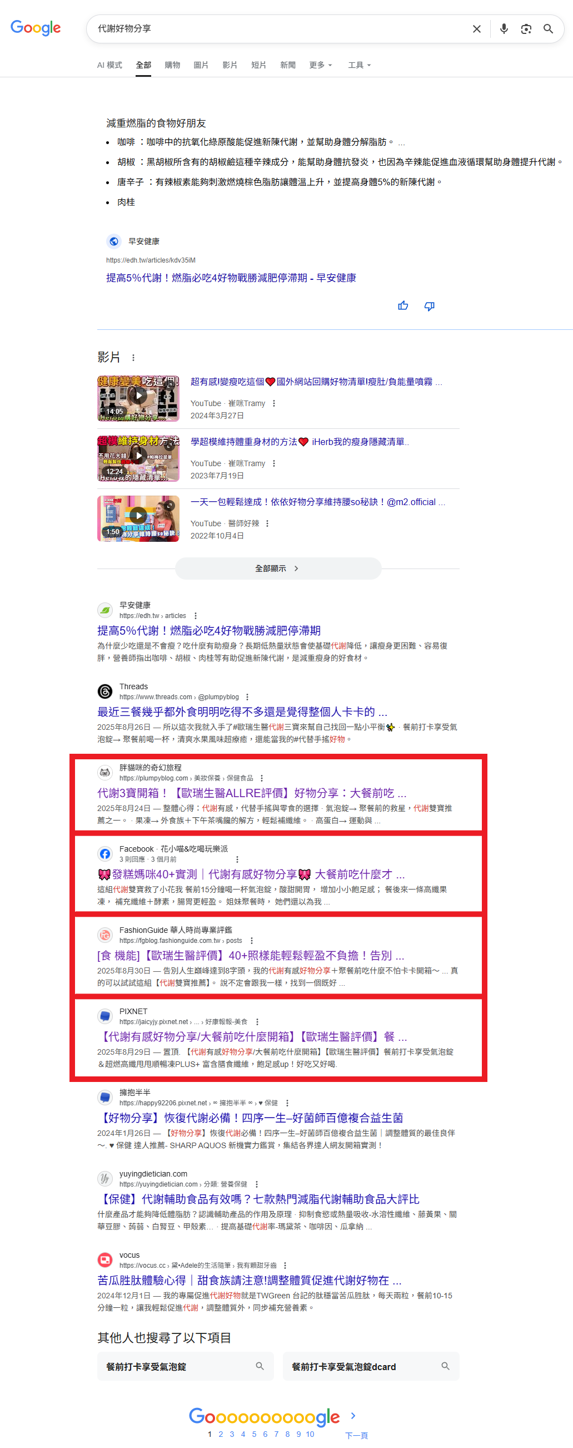
Task: Open search by image camera icon
Action: tap(526, 29)
